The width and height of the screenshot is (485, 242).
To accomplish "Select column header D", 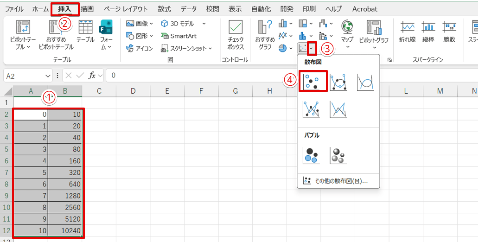I will [134, 91].
